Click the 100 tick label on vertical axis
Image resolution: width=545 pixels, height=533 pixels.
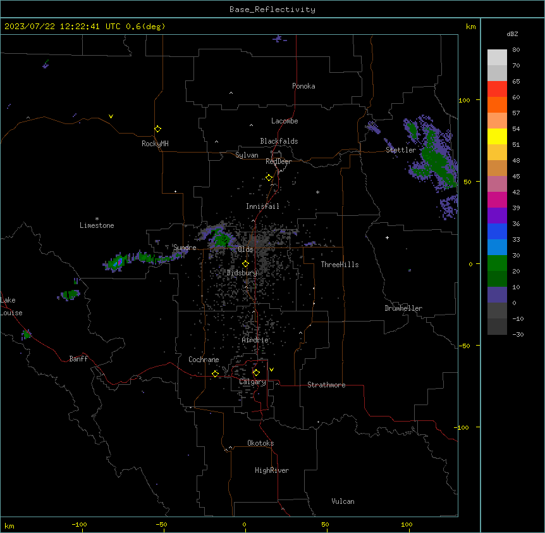coord(464,100)
